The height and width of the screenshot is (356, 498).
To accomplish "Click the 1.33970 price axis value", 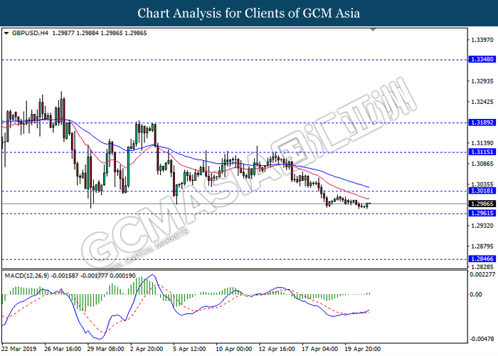I will coord(482,40).
